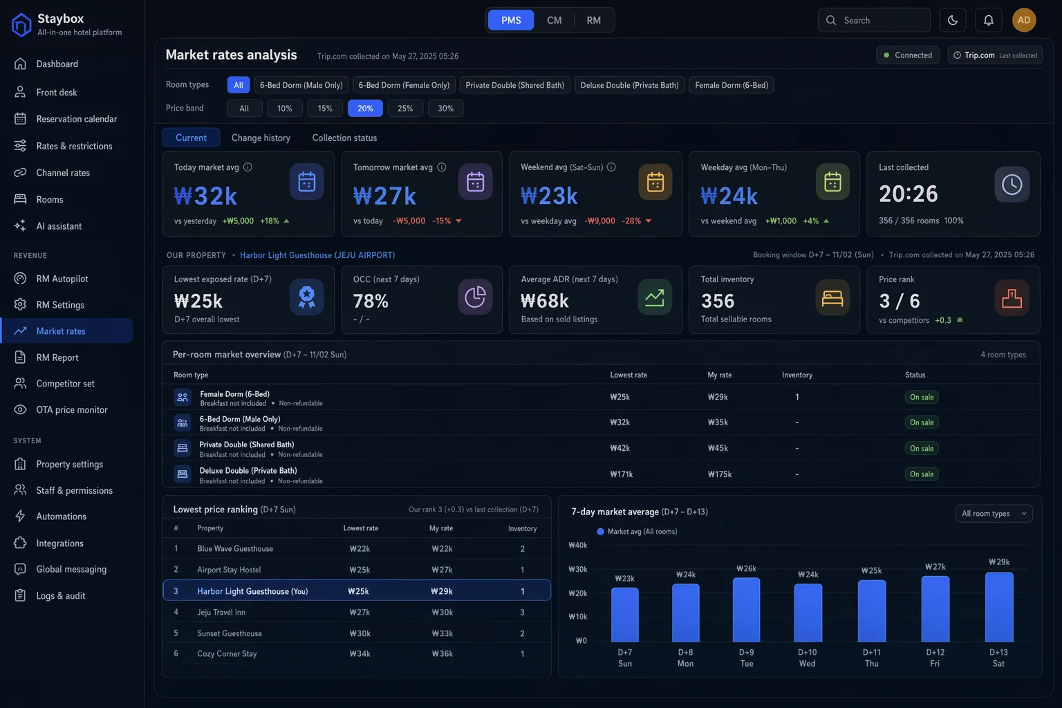Filter by 6-Bed Dorm (Male Only)
The image size is (1062, 708).
(x=301, y=85)
